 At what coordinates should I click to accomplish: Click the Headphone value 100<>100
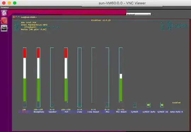(38, 109)
